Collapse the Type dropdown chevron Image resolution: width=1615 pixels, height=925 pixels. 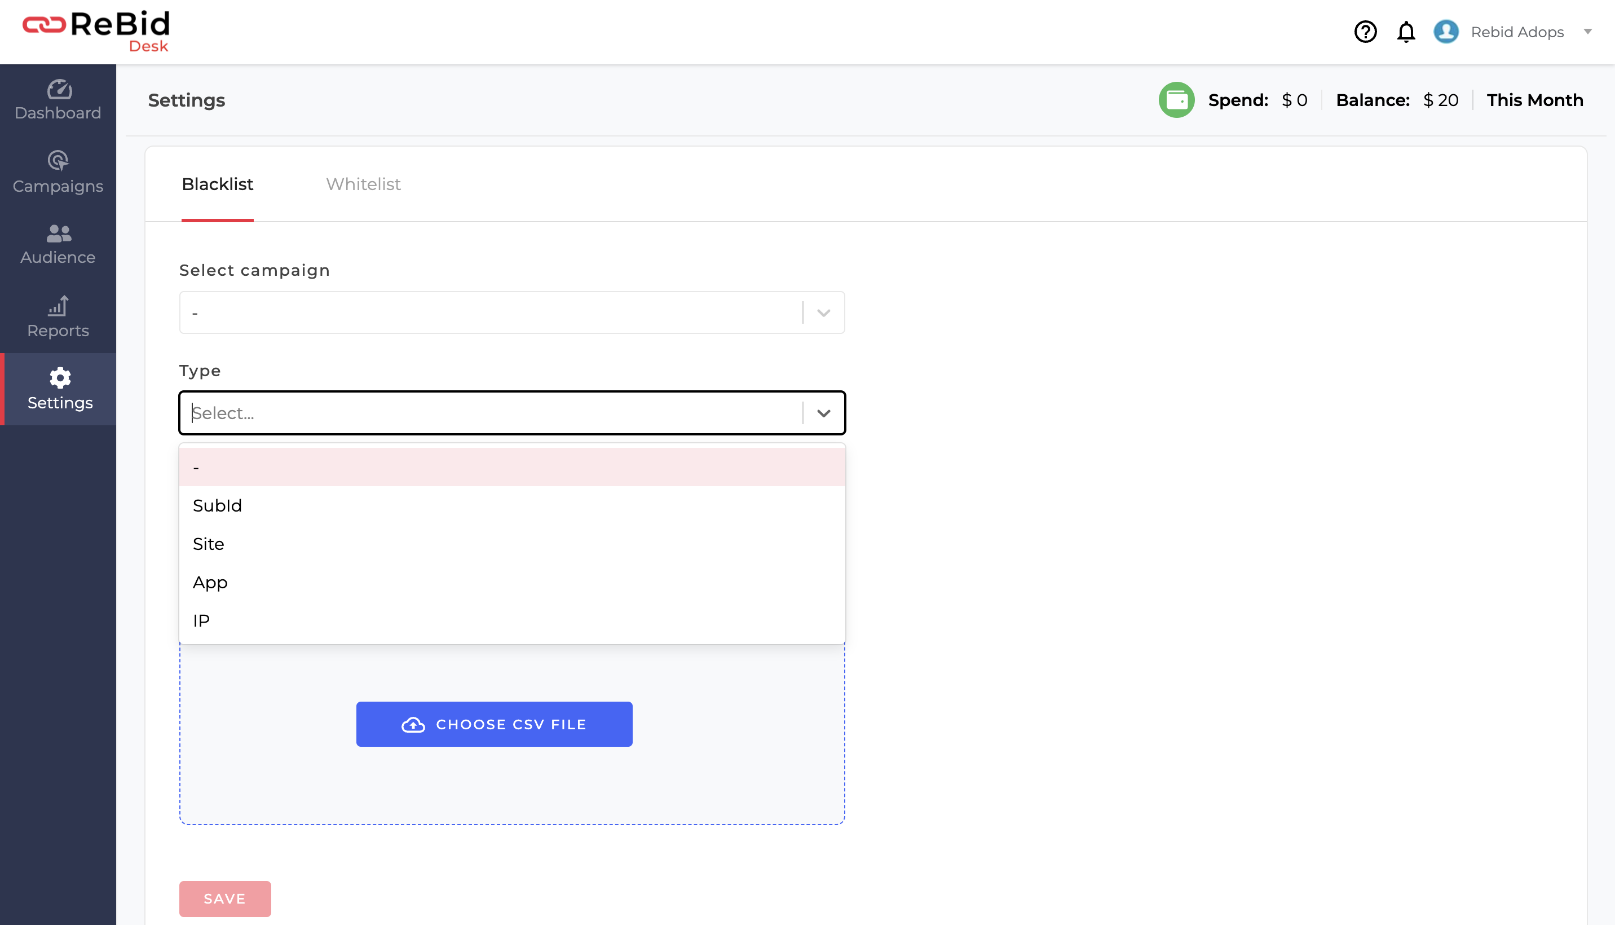(x=824, y=413)
